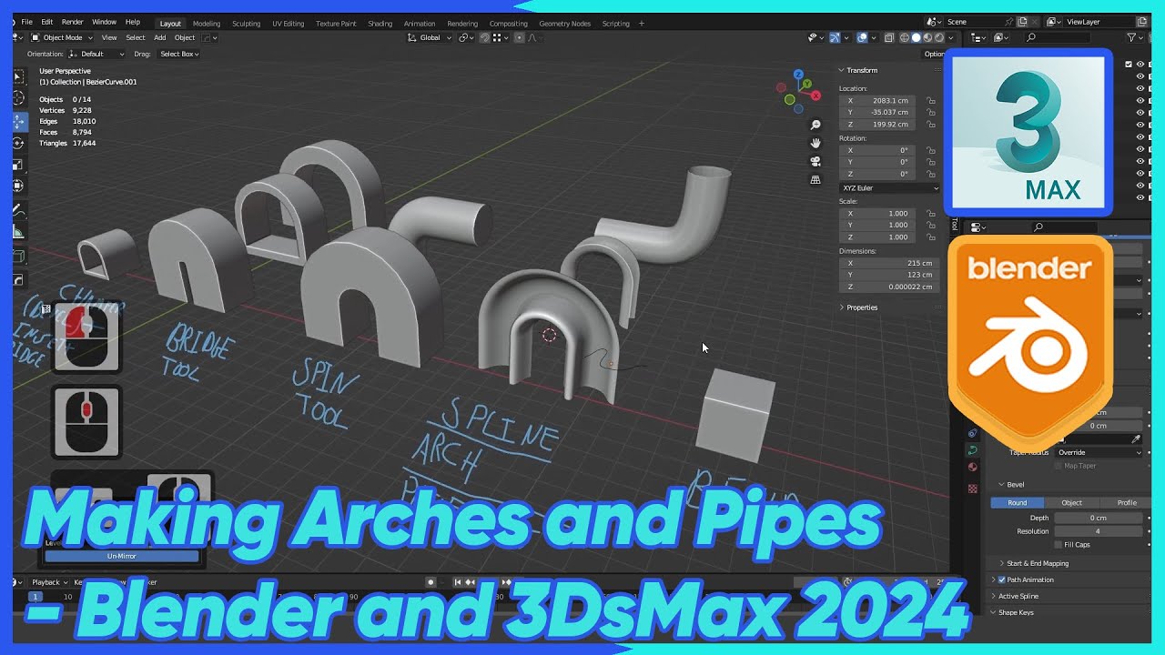The image size is (1165, 655).
Task: Toggle camera view with camera icon
Action: coord(815,161)
